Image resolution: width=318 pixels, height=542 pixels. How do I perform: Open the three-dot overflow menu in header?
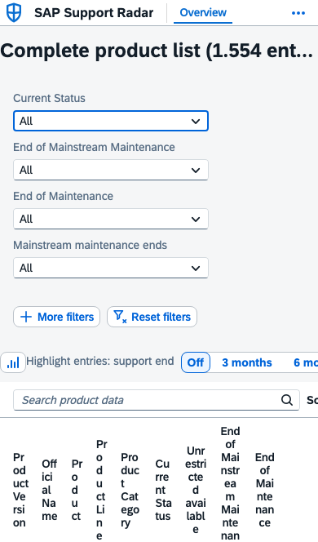click(298, 13)
